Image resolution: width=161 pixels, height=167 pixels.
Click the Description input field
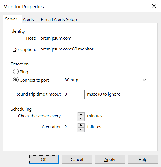pos(93,49)
